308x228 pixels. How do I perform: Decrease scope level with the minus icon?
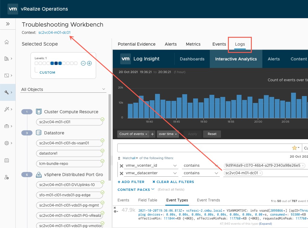tap(83, 63)
